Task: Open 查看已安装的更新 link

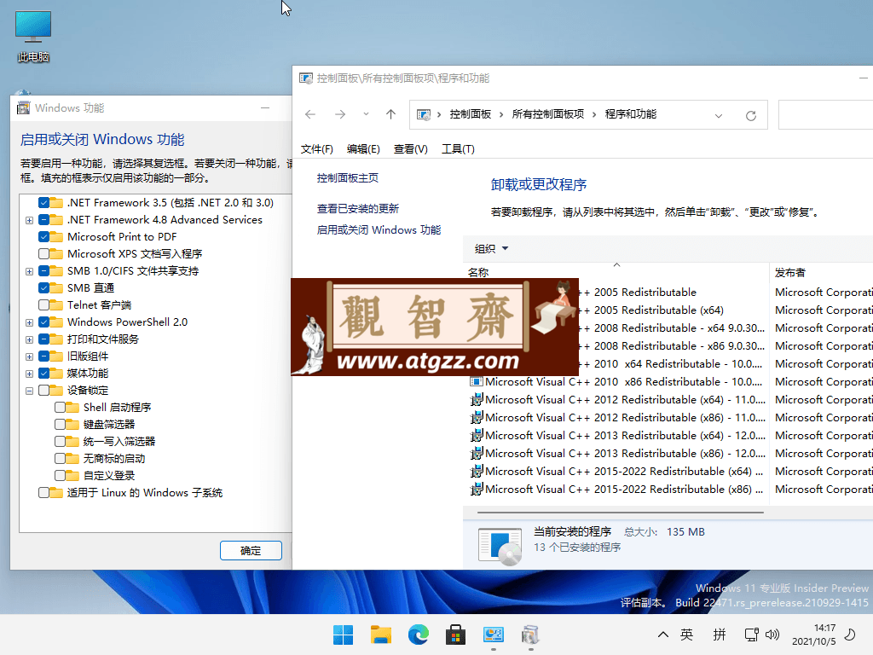Action: pos(357,208)
